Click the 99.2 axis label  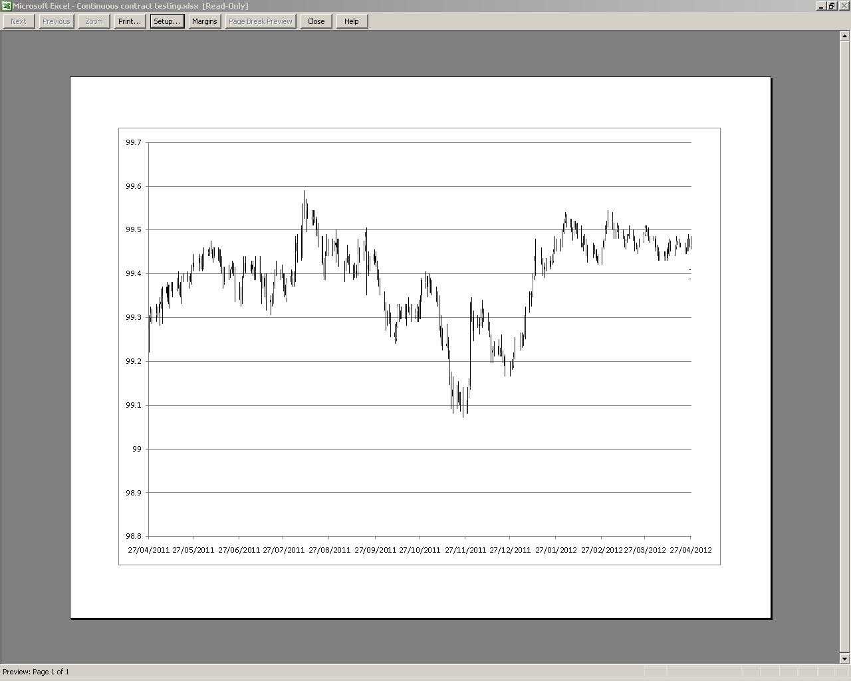coord(134,361)
